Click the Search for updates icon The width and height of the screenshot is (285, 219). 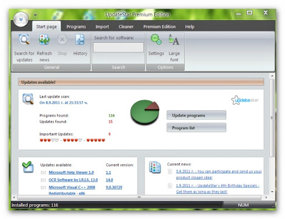click(24, 40)
